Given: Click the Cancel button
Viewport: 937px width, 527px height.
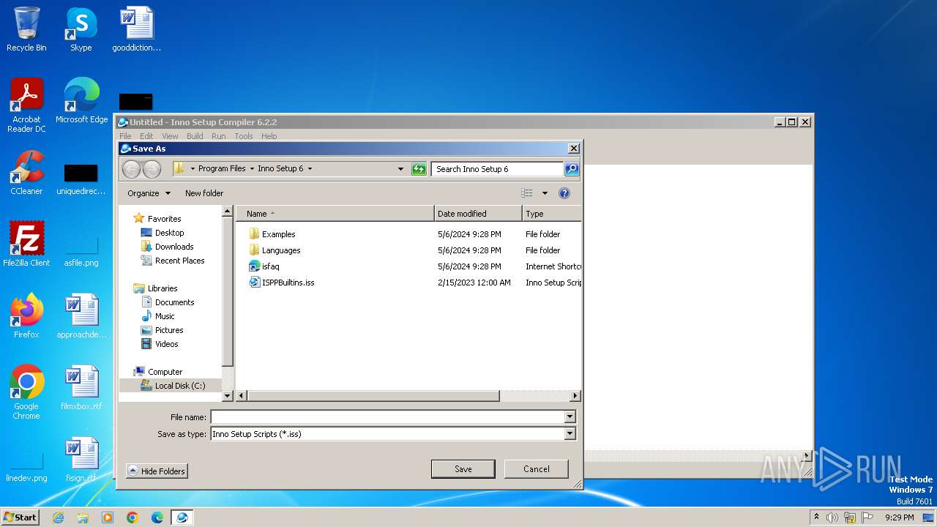Looking at the screenshot, I should pyautogui.click(x=537, y=469).
